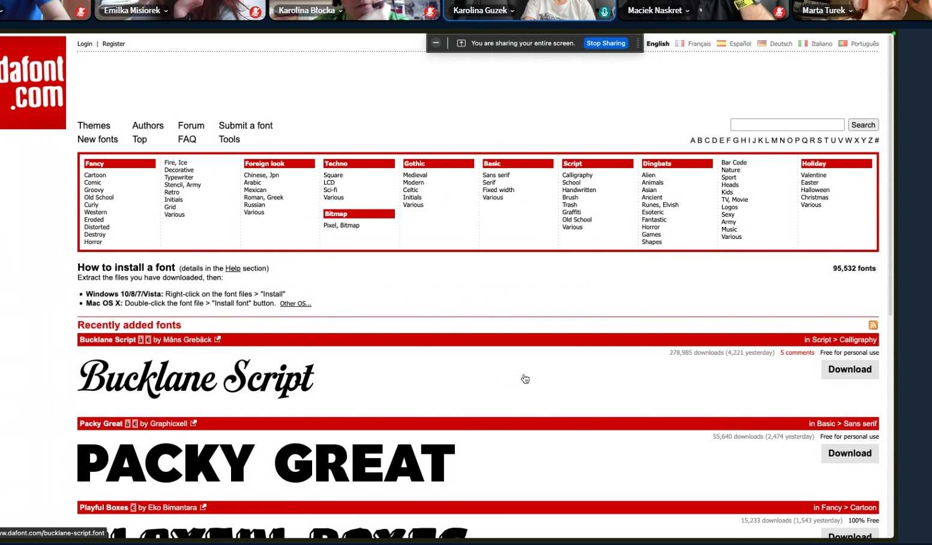
Task: Click Karolina Blocka's muted microphone icon
Action: coord(430,11)
